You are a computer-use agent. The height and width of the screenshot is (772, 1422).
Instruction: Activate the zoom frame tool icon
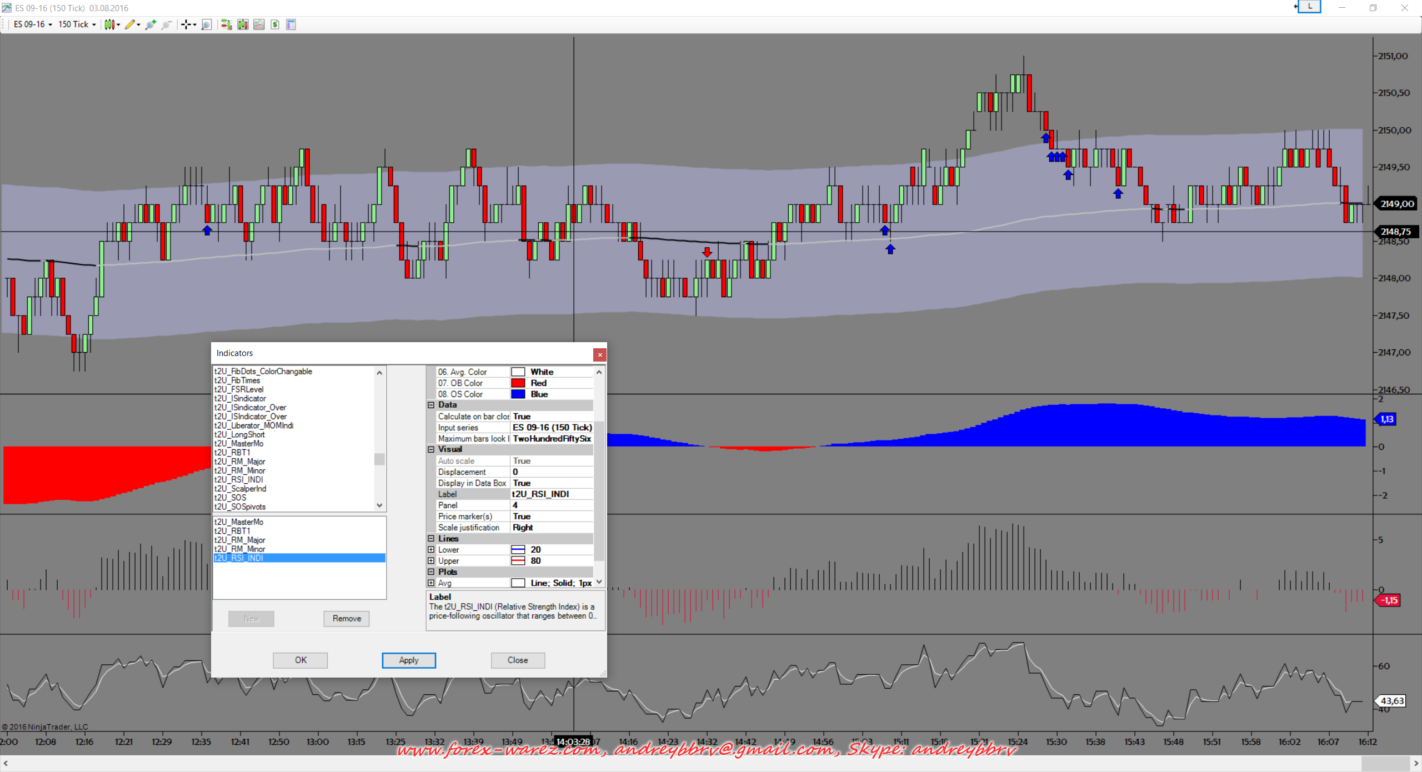point(207,24)
